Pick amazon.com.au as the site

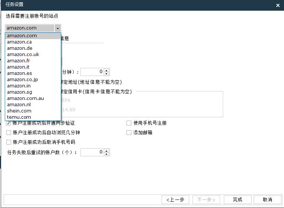point(33,98)
